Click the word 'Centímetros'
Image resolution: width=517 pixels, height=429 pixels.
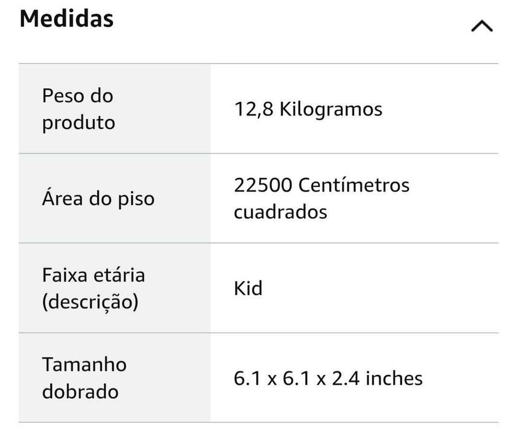[x=353, y=185]
